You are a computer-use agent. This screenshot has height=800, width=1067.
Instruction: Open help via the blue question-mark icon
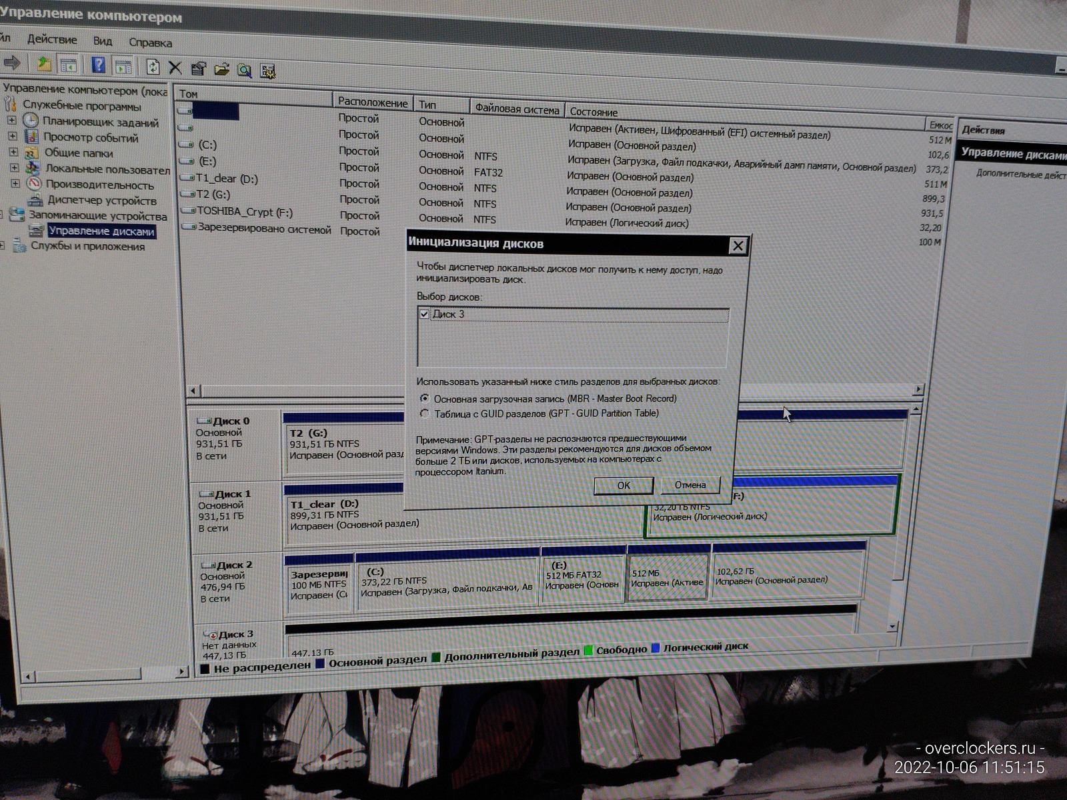99,65
